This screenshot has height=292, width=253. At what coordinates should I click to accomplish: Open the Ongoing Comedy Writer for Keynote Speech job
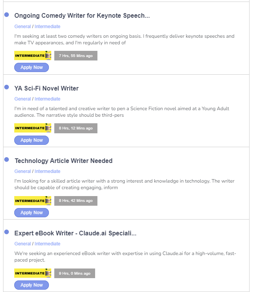point(82,16)
